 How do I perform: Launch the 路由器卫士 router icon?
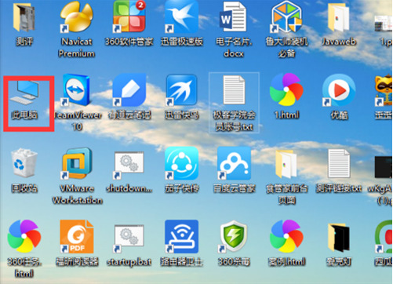click(181, 237)
